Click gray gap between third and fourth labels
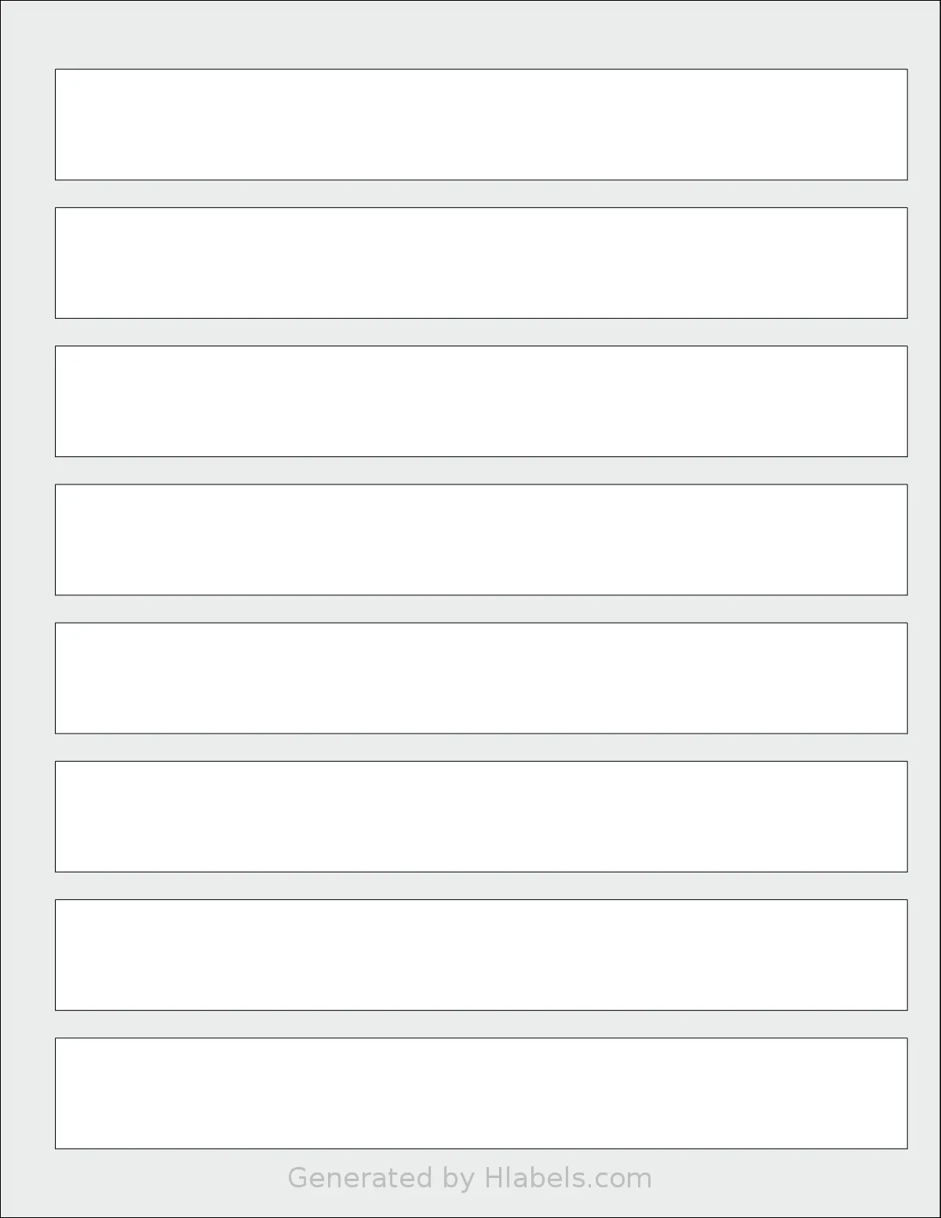Screen dimensions: 941x1218 pyautogui.click(x=481, y=470)
